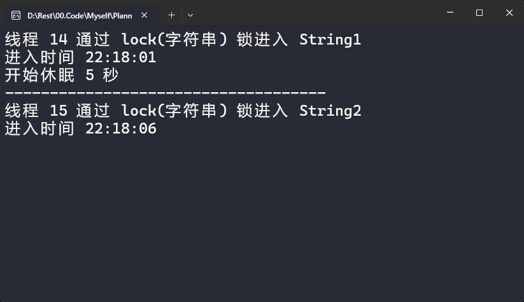This screenshot has height=302, width=524.
Task: Close the D:\Rest\00.Code tab
Action: point(145,15)
